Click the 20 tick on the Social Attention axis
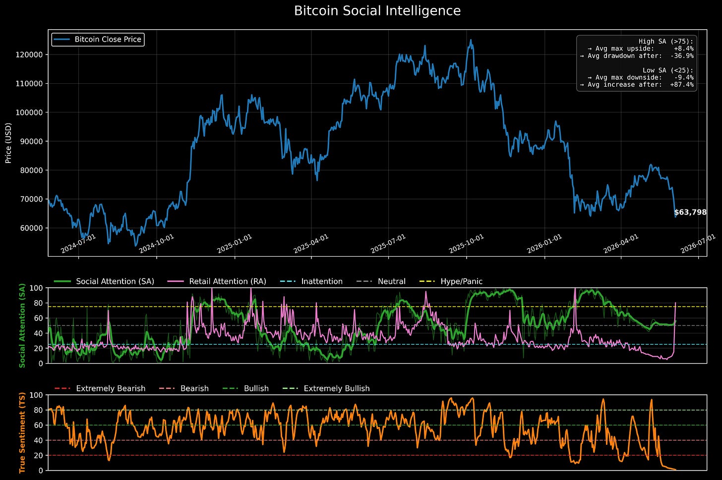The height and width of the screenshot is (480, 722). point(39,348)
